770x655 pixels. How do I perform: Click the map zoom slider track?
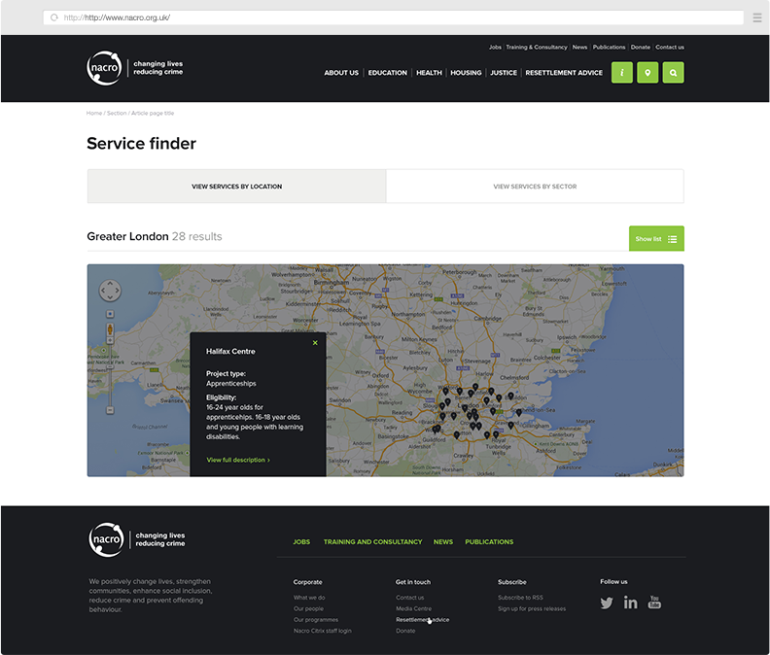click(x=110, y=375)
